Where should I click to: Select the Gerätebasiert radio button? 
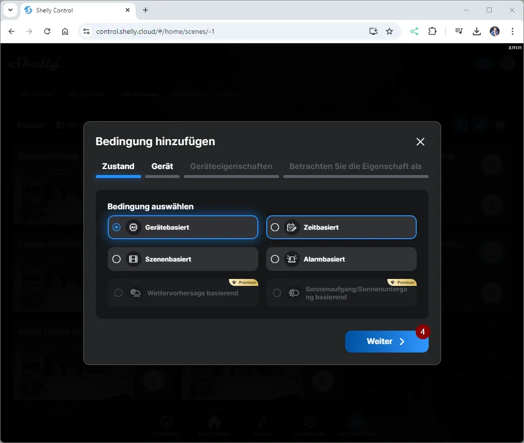[117, 227]
